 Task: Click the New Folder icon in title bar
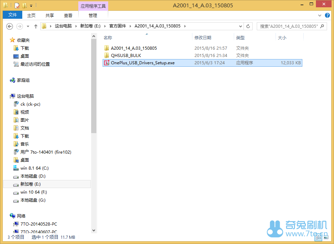pos(24,6)
